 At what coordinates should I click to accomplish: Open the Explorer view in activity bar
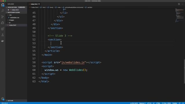[3, 5]
